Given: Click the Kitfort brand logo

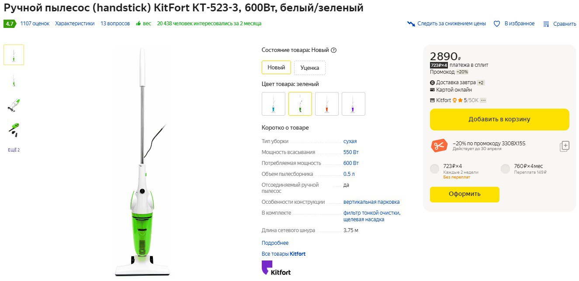Looking at the screenshot, I should (x=276, y=268).
